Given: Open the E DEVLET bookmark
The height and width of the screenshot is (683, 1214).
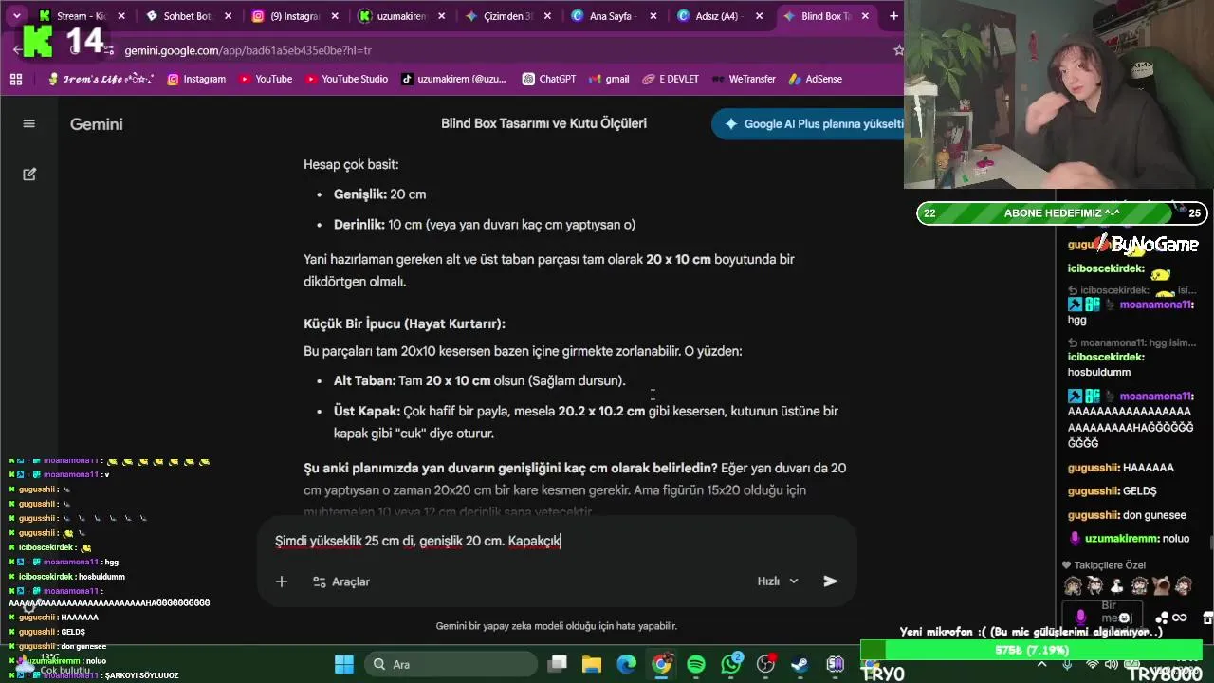Looking at the screenshot, I should (x=671, y=80).
